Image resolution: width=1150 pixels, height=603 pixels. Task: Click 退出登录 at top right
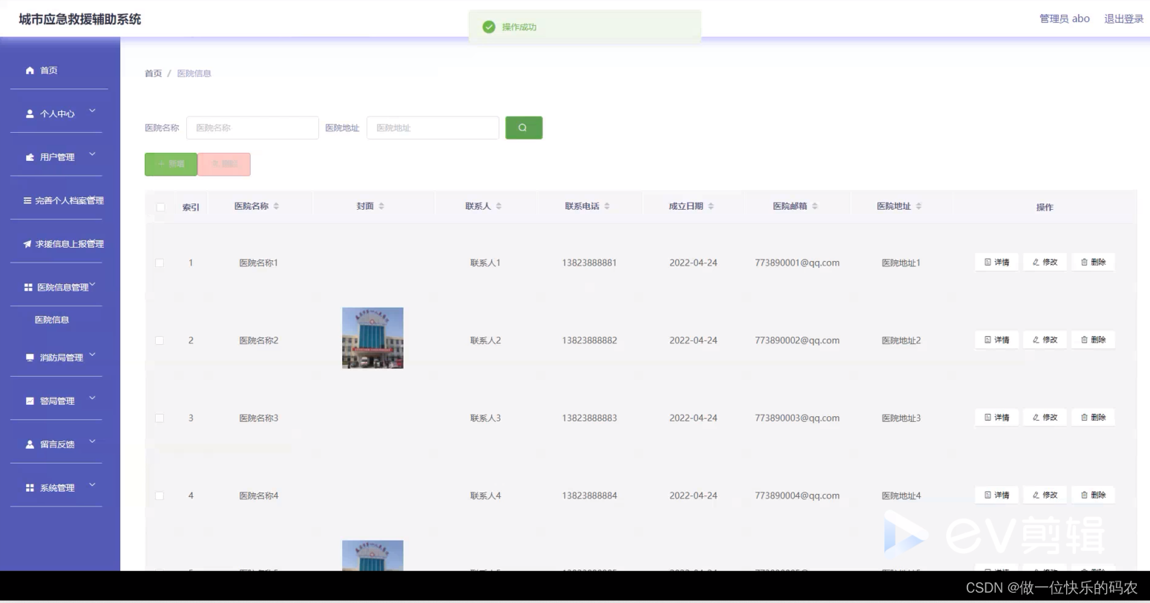click(1123, 19)
